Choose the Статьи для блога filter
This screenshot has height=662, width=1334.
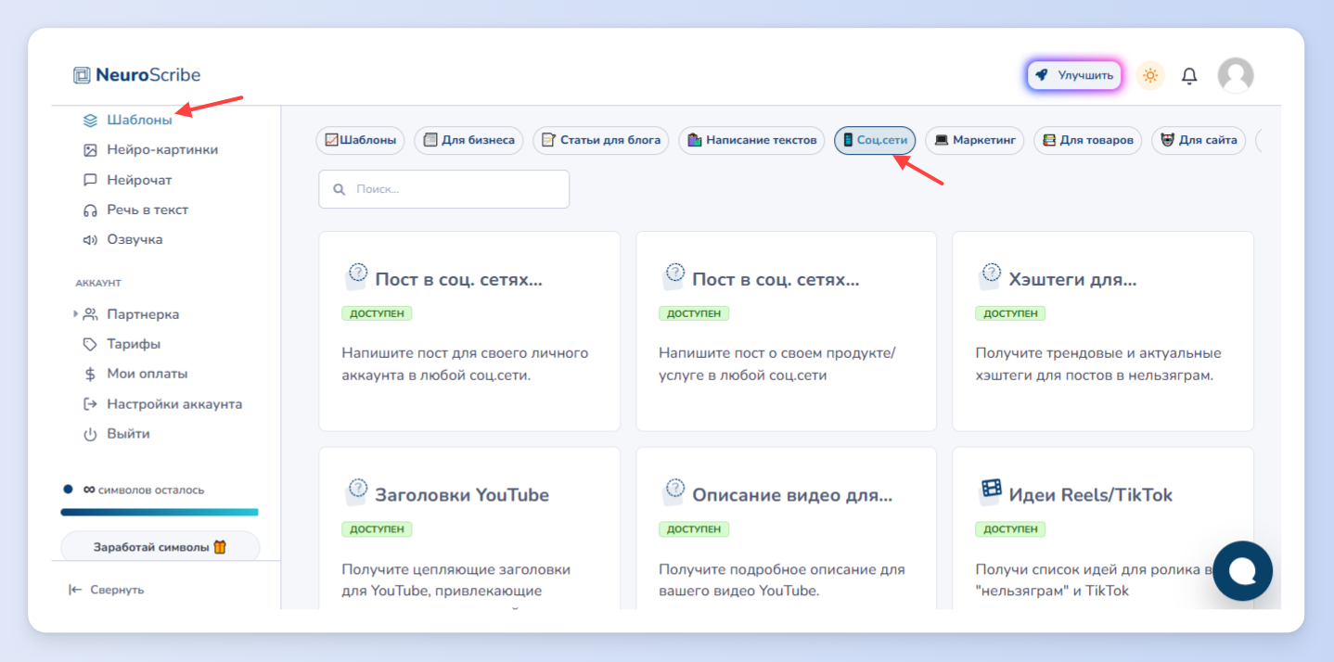point(600,141)
